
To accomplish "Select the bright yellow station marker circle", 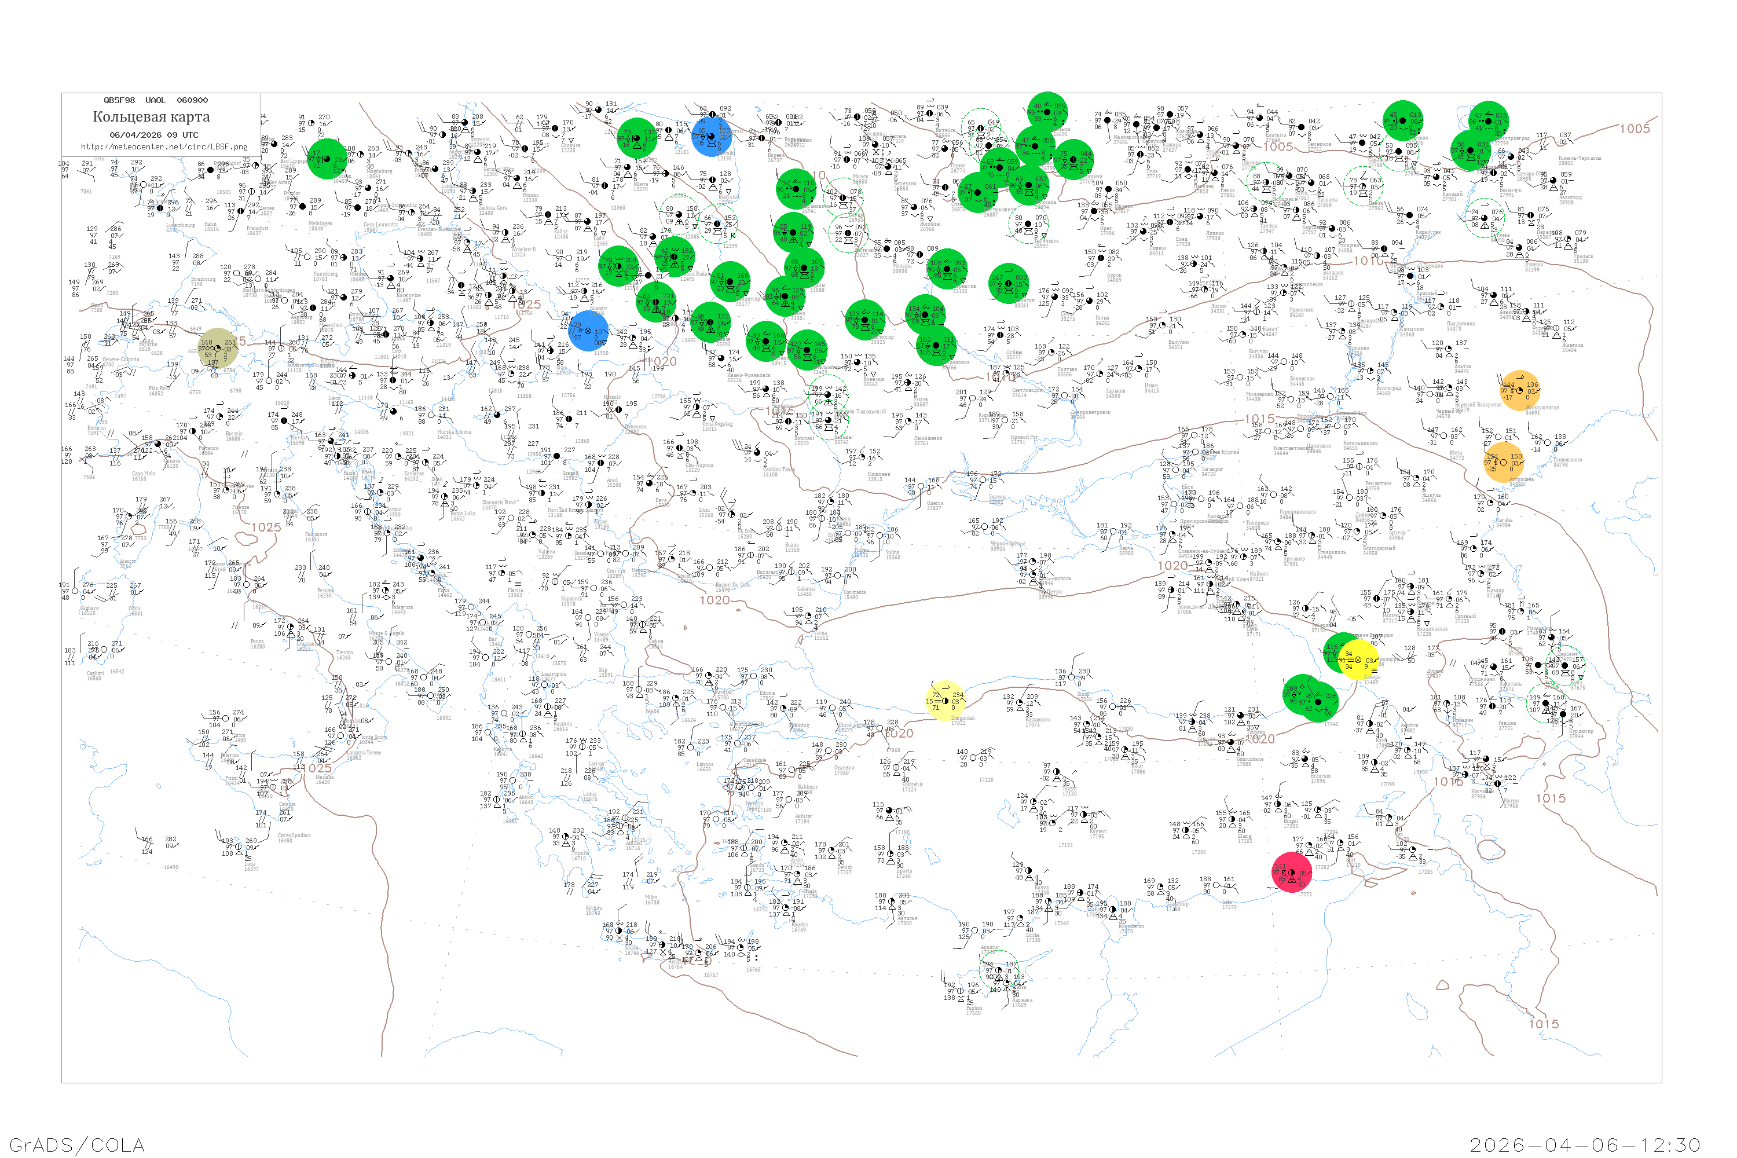I will pyautogui.click(x=1358, y=659).
